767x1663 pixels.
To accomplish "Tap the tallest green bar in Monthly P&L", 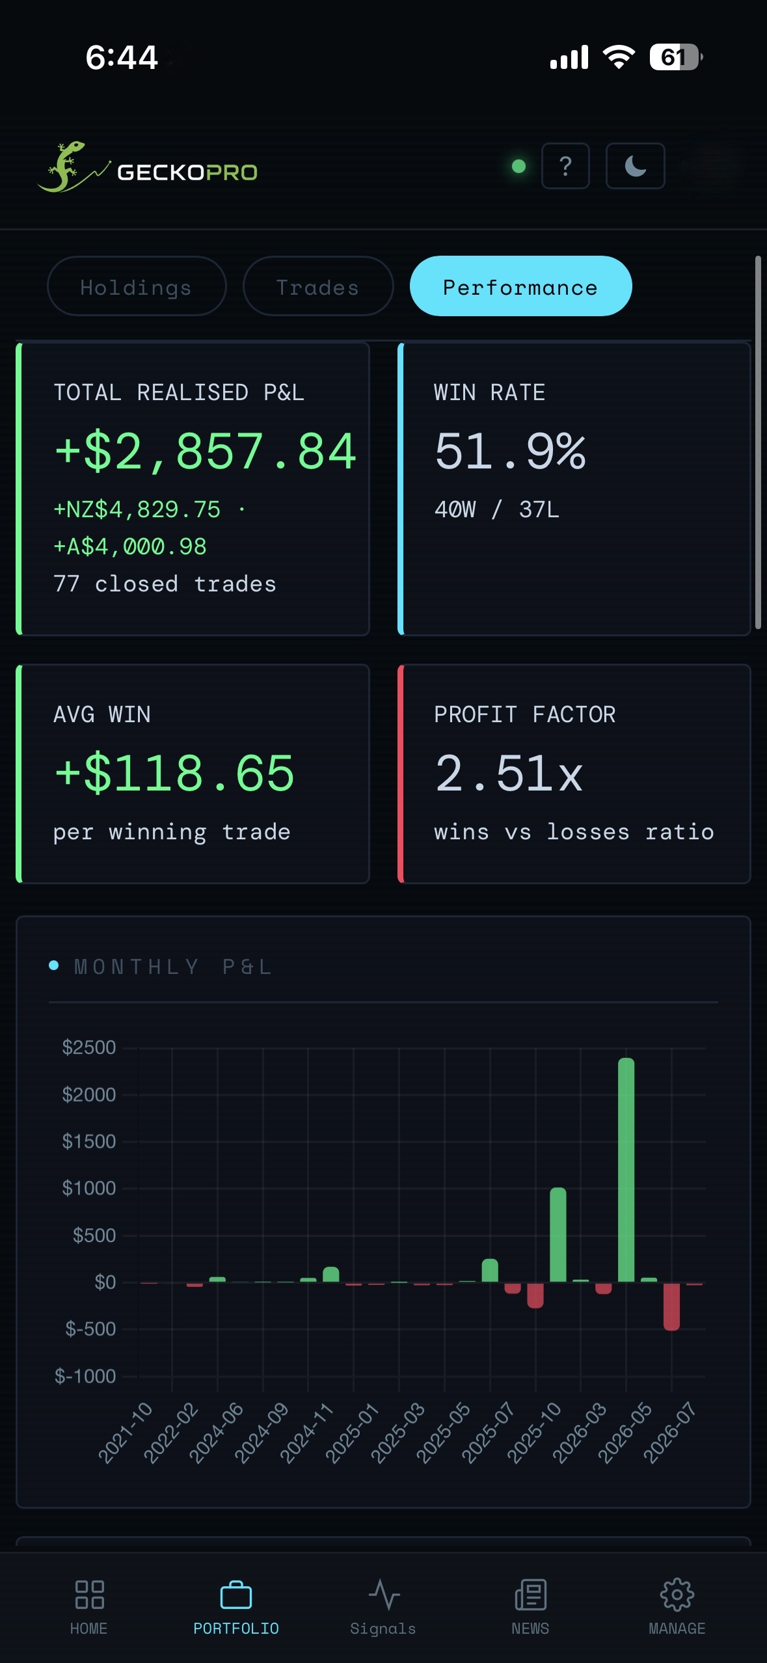I will 626,1170.
